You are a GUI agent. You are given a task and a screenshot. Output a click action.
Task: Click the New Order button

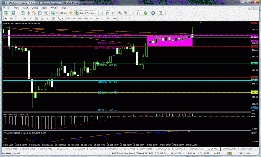coord(59,13)
